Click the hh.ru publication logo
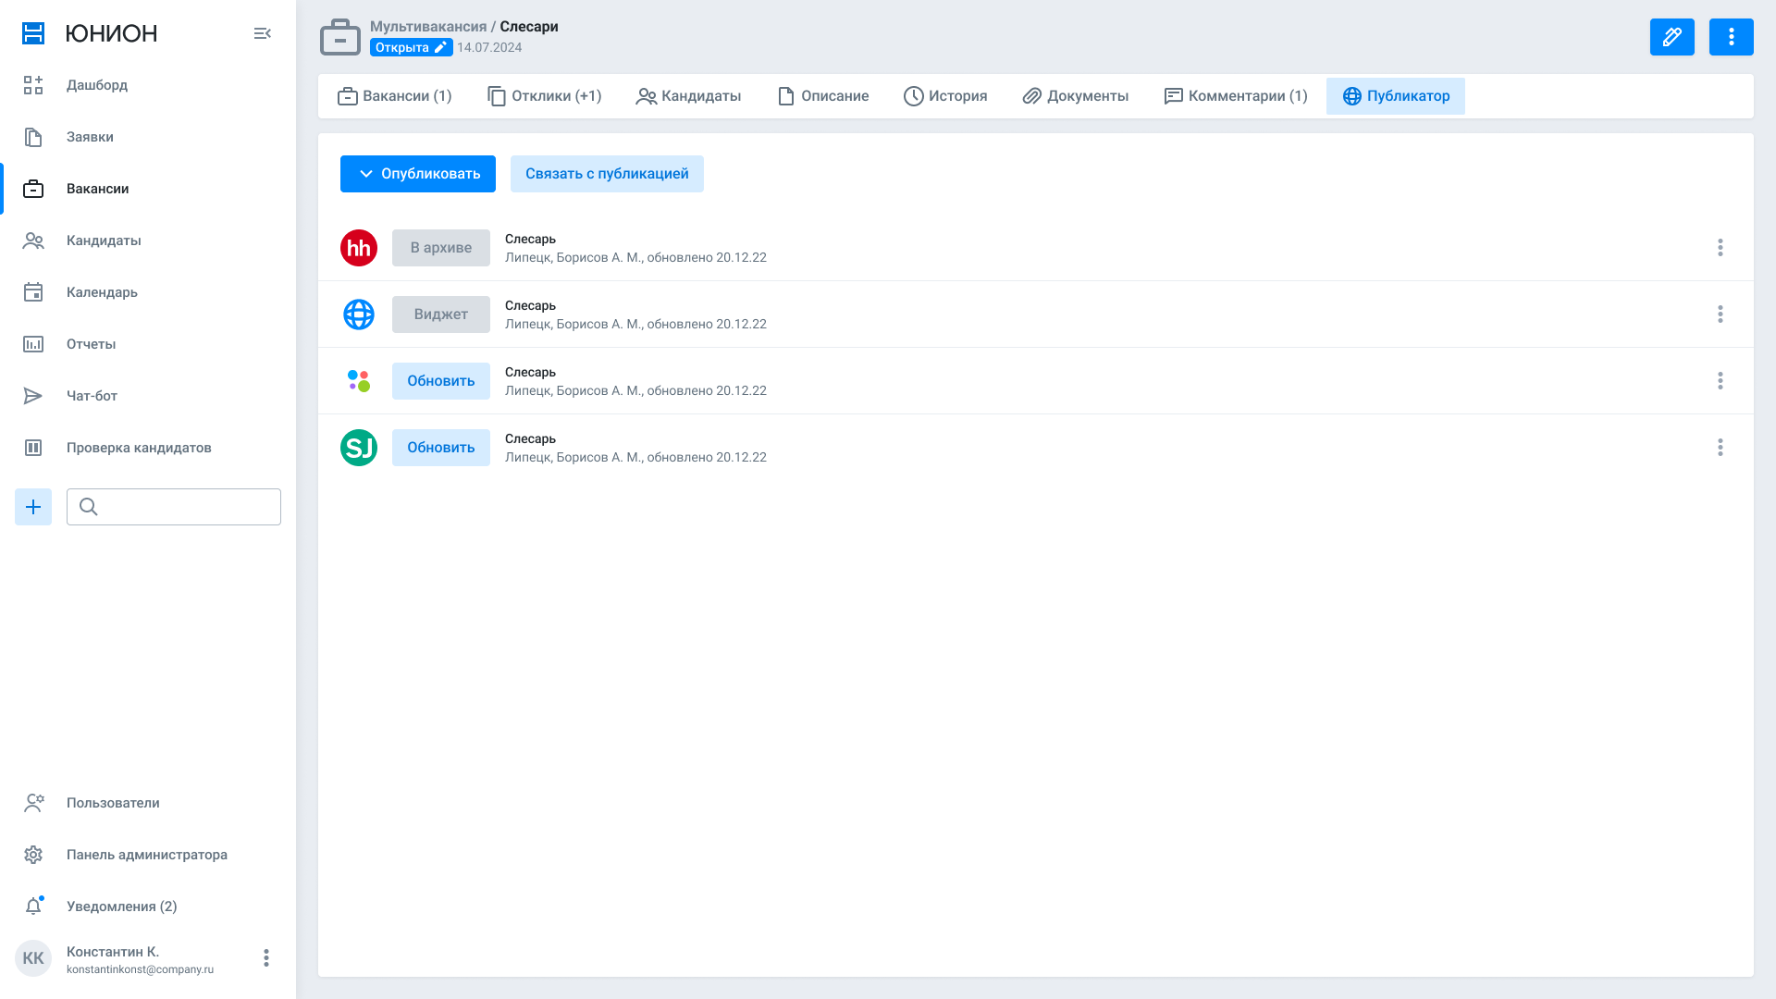 point(359,248)
